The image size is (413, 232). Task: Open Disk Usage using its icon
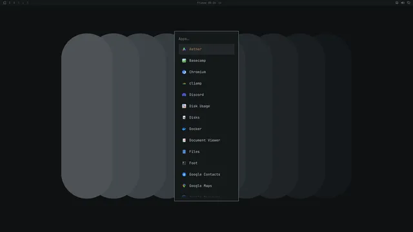(184, 106)
